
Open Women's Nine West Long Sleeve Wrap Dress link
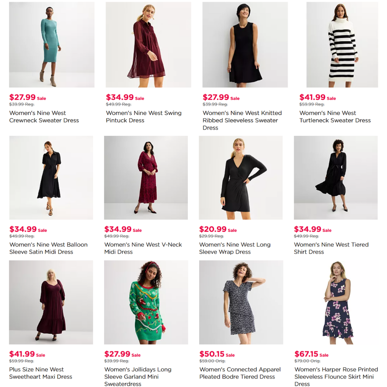tap(235, 248)
